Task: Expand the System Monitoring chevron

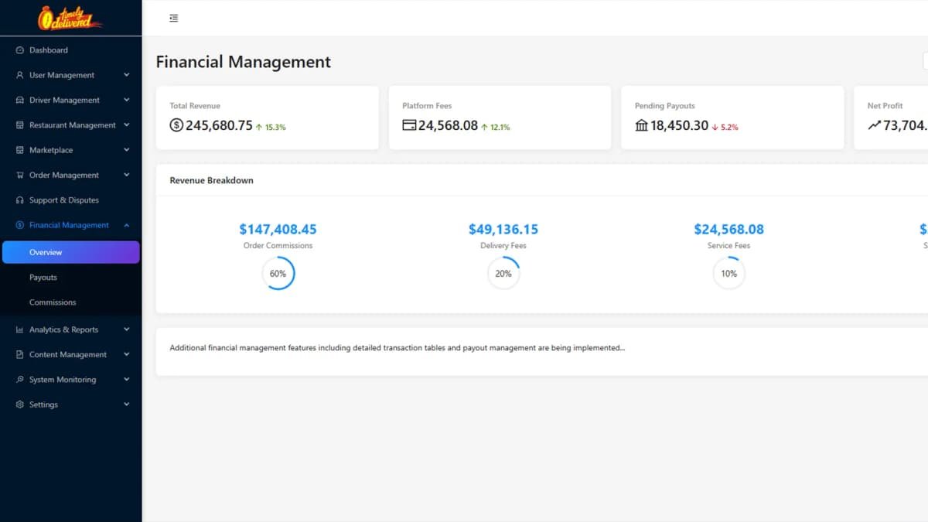Action: click(126, 380)
